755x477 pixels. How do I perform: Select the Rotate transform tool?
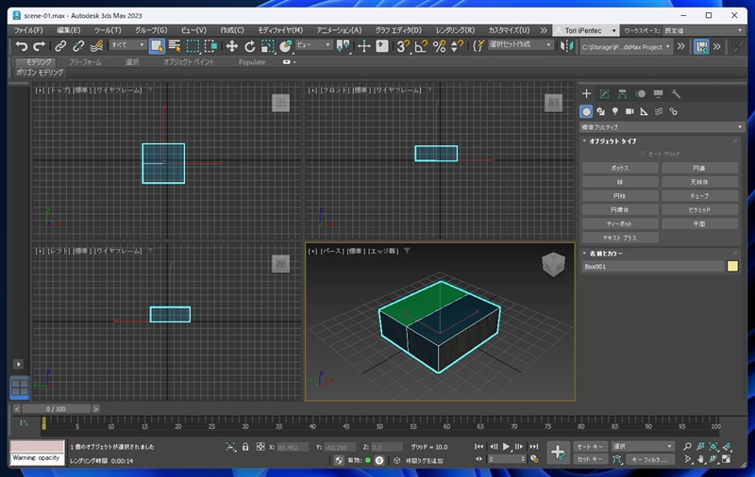point(250,45)
